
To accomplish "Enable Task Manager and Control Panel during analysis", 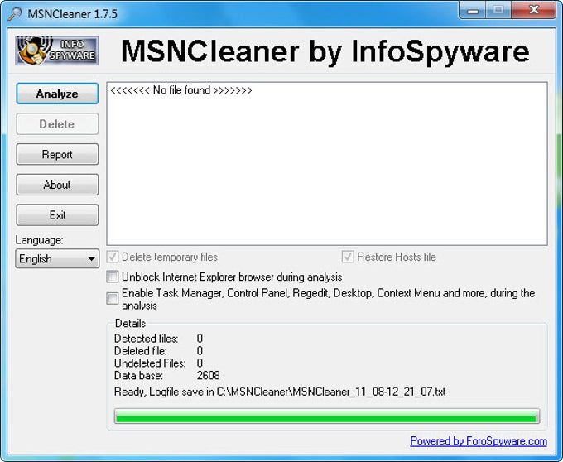I will point(113,299).
